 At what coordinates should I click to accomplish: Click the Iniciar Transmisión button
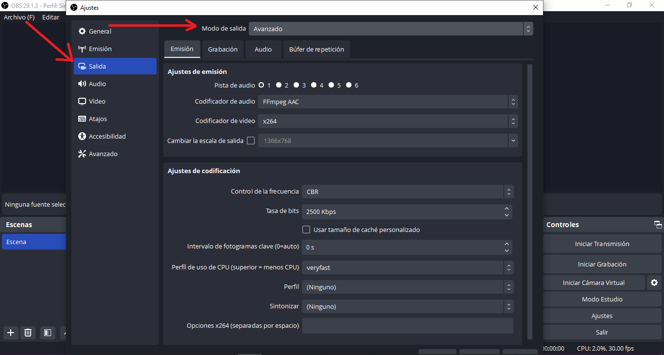[x=602, y=244]
